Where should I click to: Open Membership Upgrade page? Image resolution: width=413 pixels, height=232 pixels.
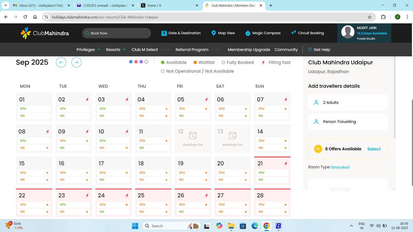coord(249,49)
